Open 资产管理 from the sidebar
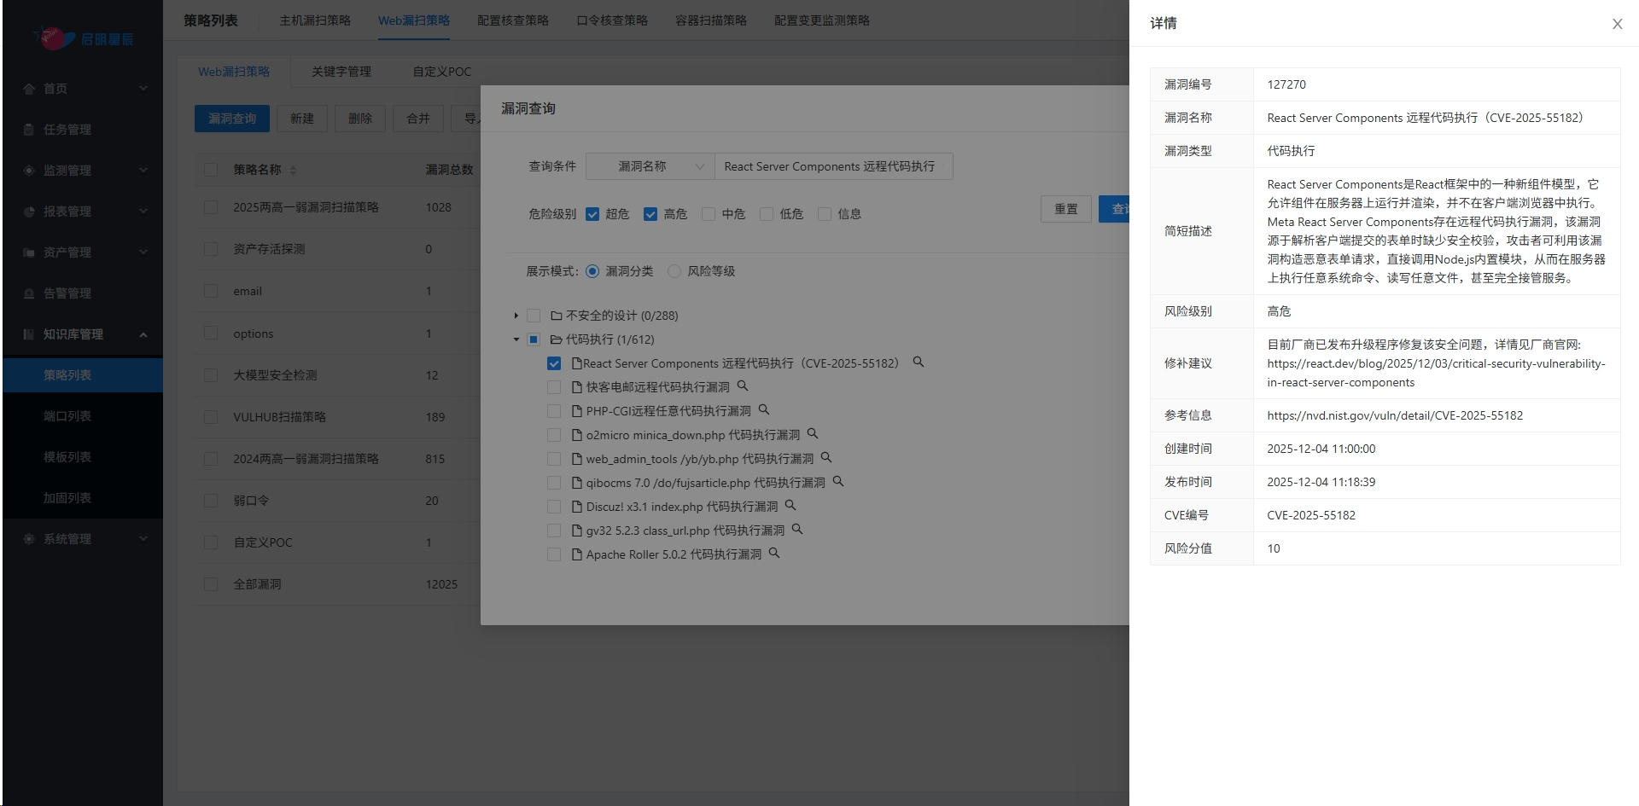The width and height of the screenshot is (1639, 806). [28, 252]
